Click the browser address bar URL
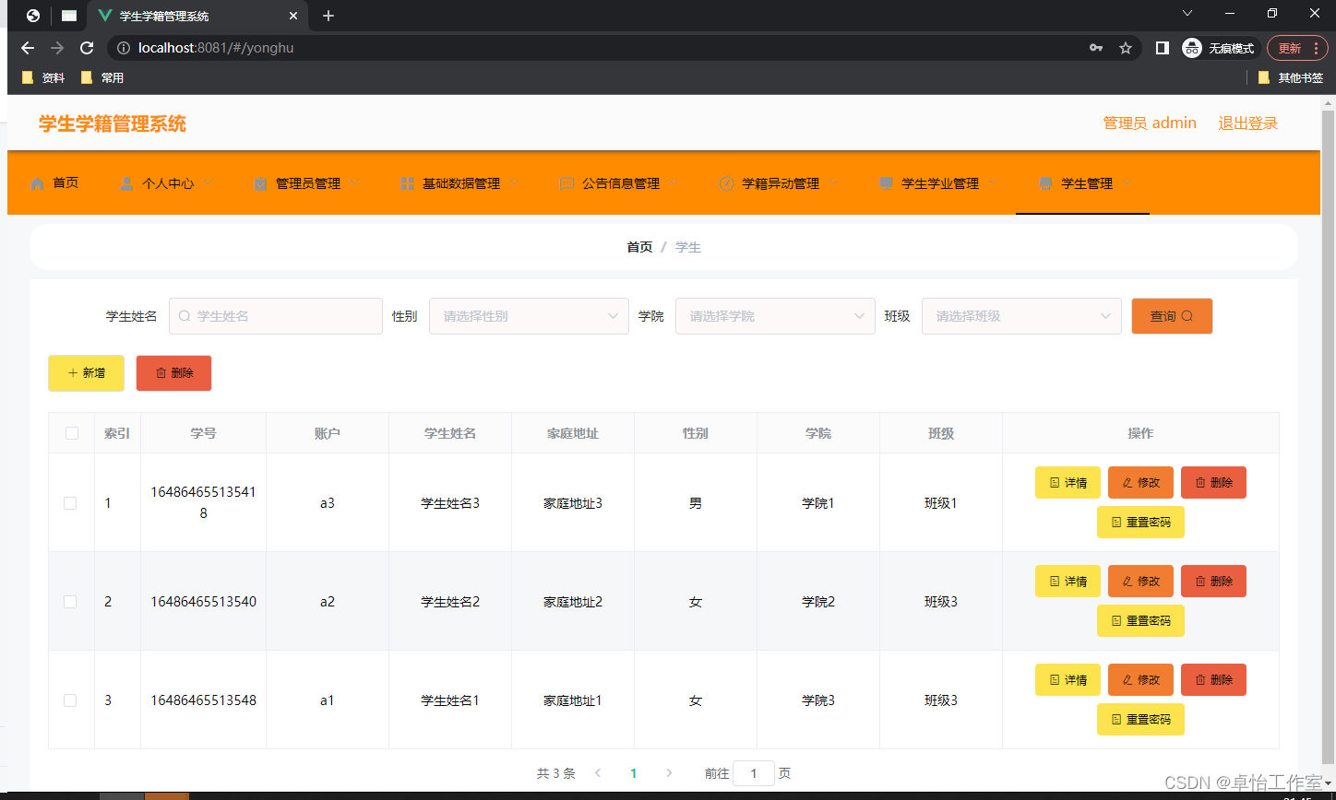The image size is (1336, 800). 216,48
